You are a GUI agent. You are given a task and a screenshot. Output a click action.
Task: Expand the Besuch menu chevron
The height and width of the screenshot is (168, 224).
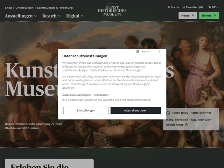pos(59,16)
